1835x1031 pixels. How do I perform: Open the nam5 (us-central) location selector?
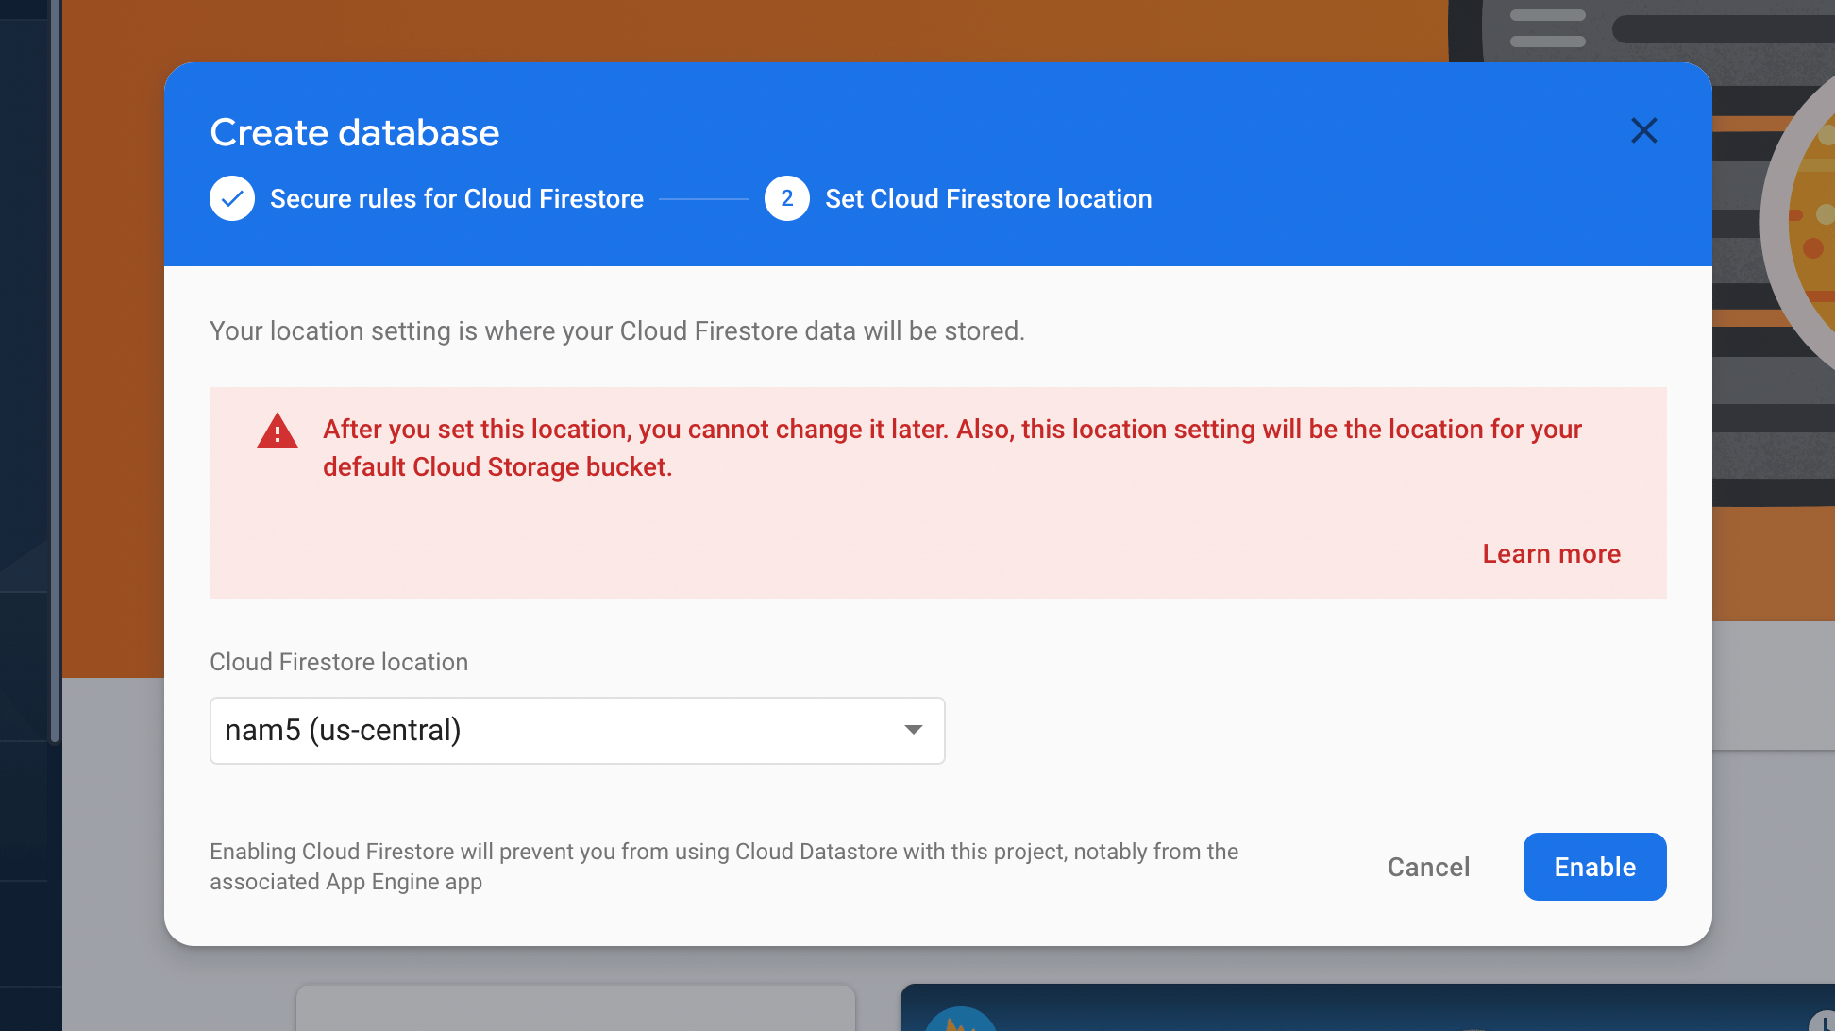pos(547,731)
